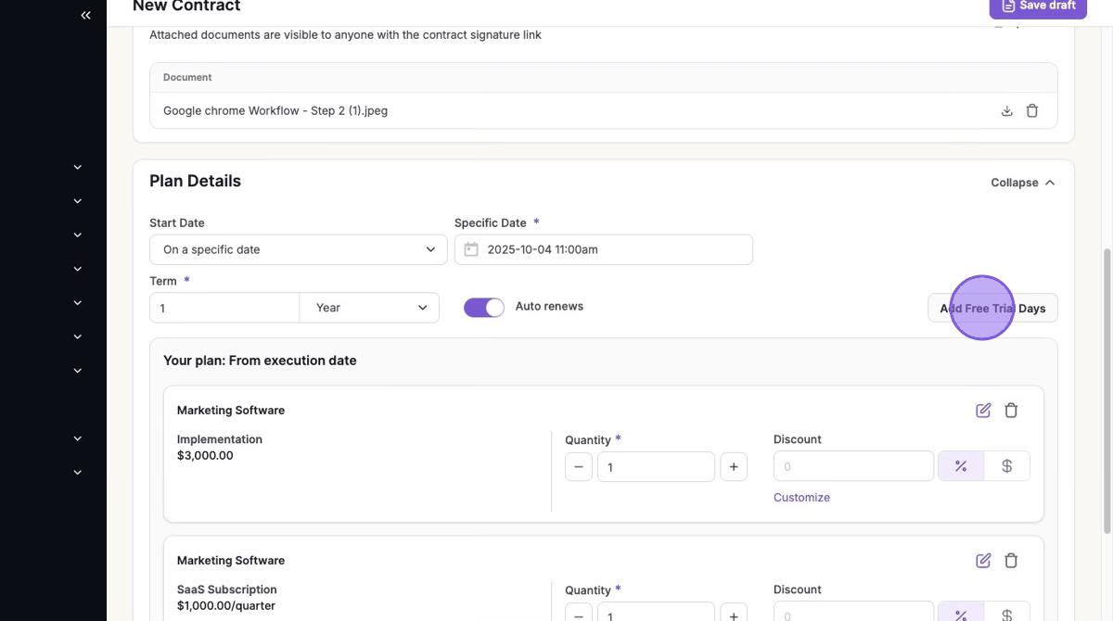Screen dimensions: 1113x621
Task: Open the Term unit Year dropdown
Action: click(x=369, y=308)
